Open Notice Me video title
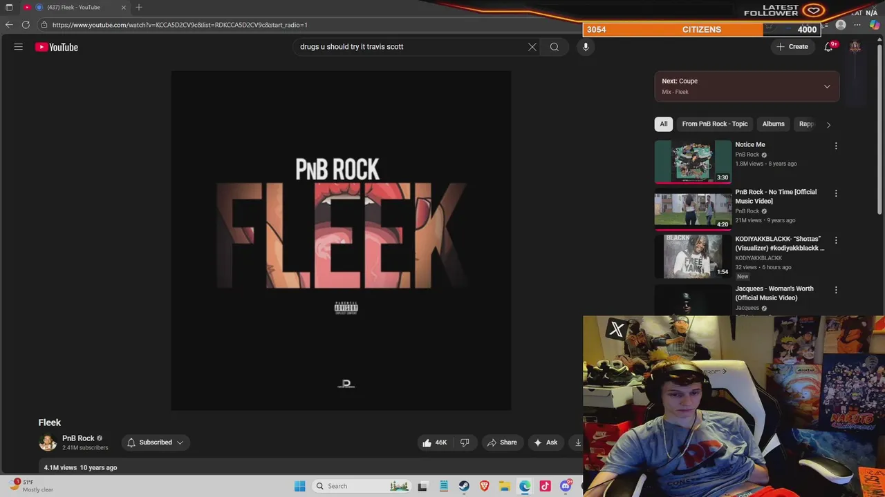 [750, 145]
